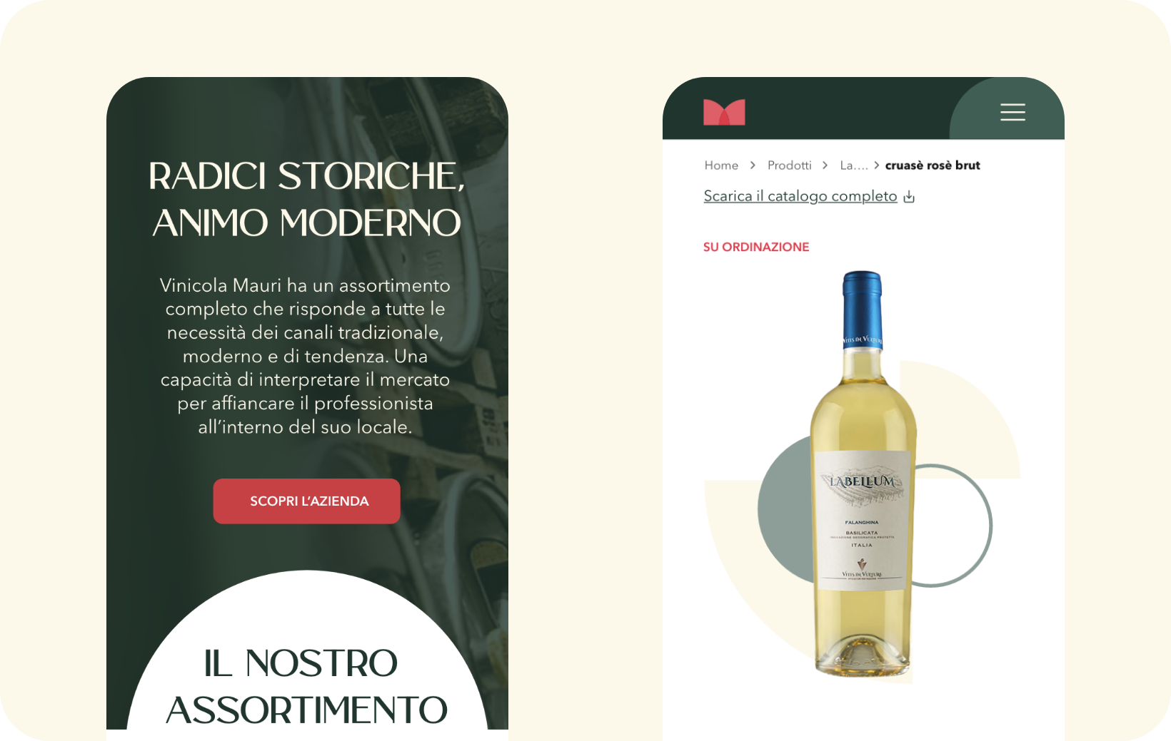This screenshot has width=1171, height=741.
Task: Open the Prodotti breadcrumb
Action: (789, 165)
